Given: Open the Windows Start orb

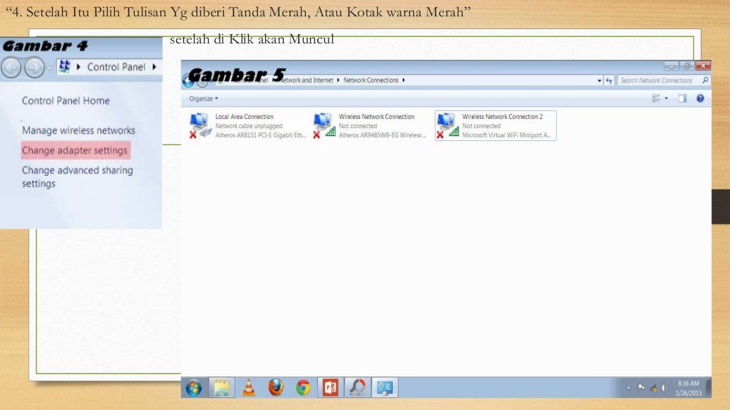Looking at the screenshot, I should tap(194, 387).
